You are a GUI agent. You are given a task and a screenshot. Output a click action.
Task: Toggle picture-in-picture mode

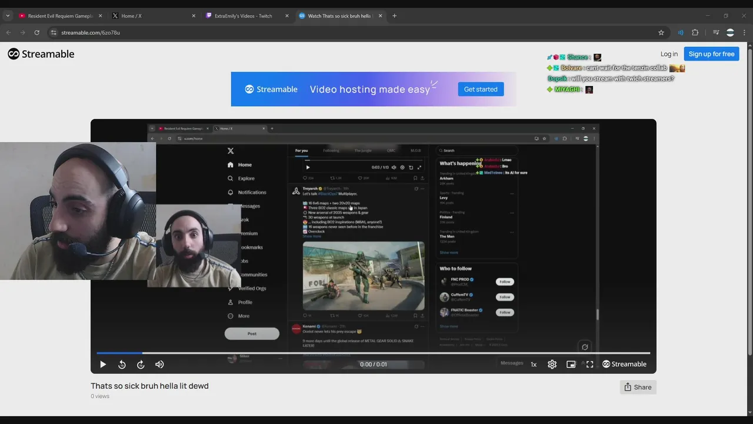[571, 365]
